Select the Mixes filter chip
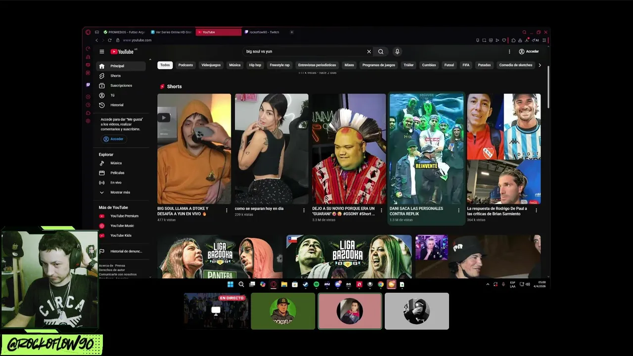Screen dimensions: 633x356 [x=349, y=65]
